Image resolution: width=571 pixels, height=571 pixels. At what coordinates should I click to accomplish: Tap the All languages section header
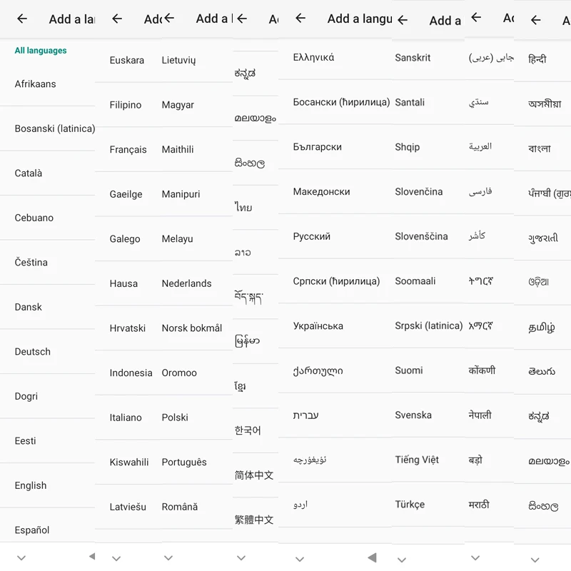pos(41,51)
